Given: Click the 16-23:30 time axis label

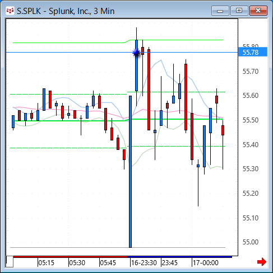Looking at the screenshot, I should pos(144,263).
